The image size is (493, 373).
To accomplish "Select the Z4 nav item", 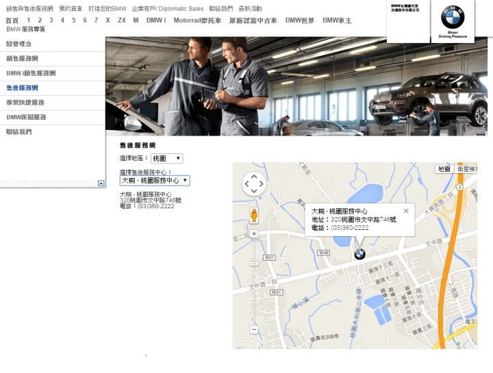I will 121,21.
